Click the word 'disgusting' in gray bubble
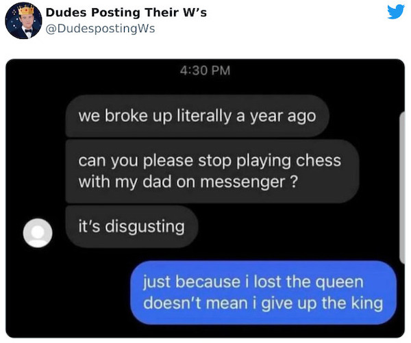Image resolution: width=411 pixels, height=343 pixels. [x=145, y=227]
